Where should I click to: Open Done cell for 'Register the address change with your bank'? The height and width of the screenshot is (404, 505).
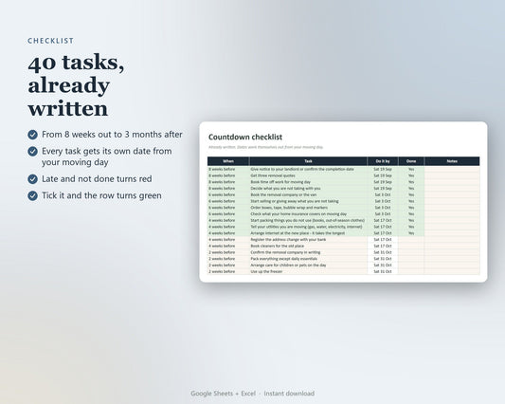pyautogui.click(x=411, y=240)
